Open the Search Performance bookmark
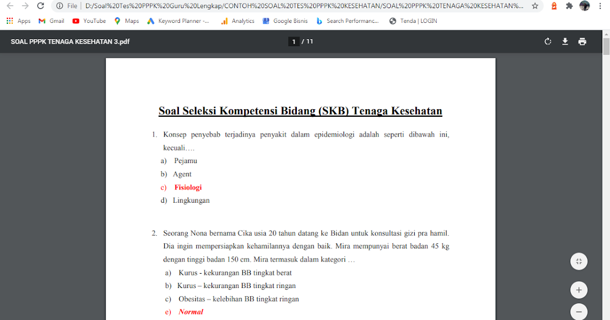This screenshot has height=320, width=610. (x=348, y=21)
